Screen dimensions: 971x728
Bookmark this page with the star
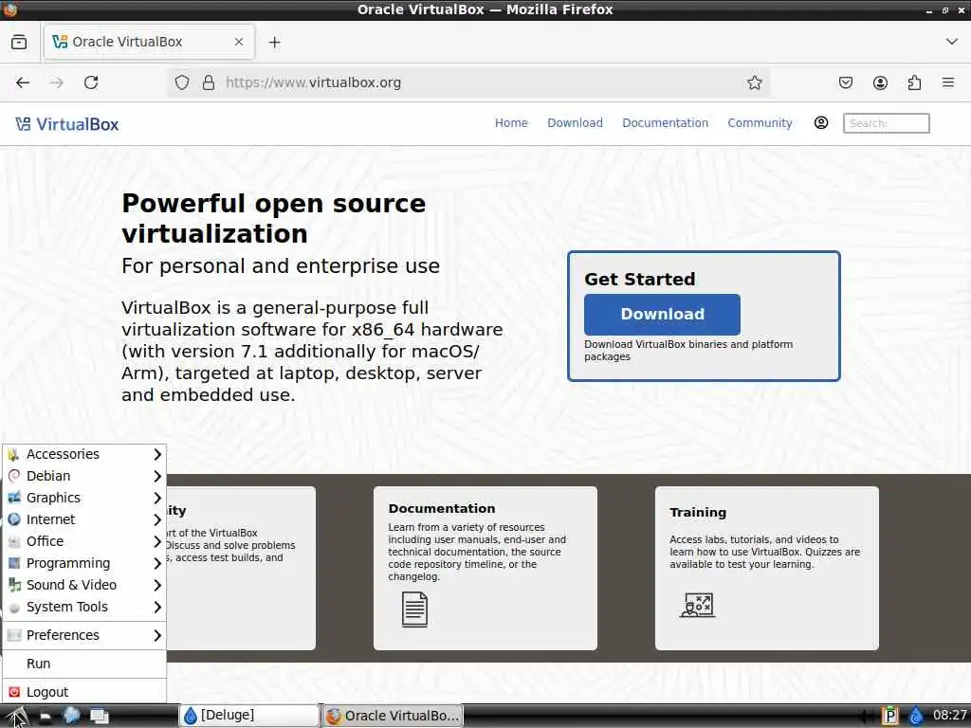point(754,82)
